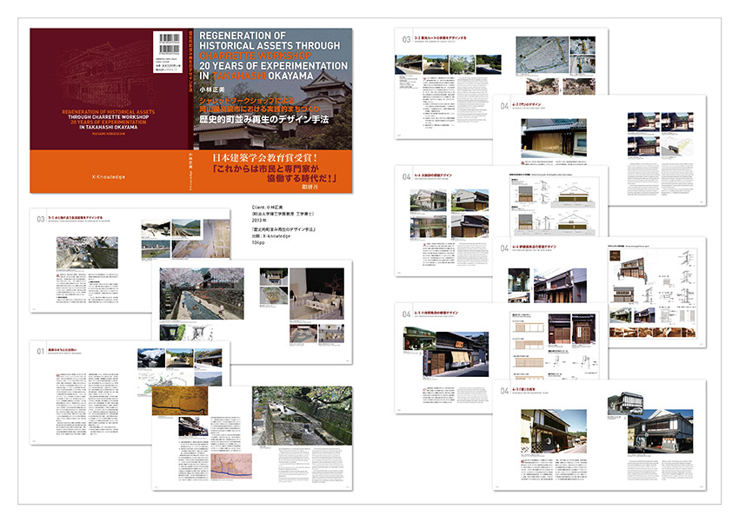Click the "2013年" year caption
Image resolution: width=739 pixels, height=522 pixels.
click(x=259, y=221)
